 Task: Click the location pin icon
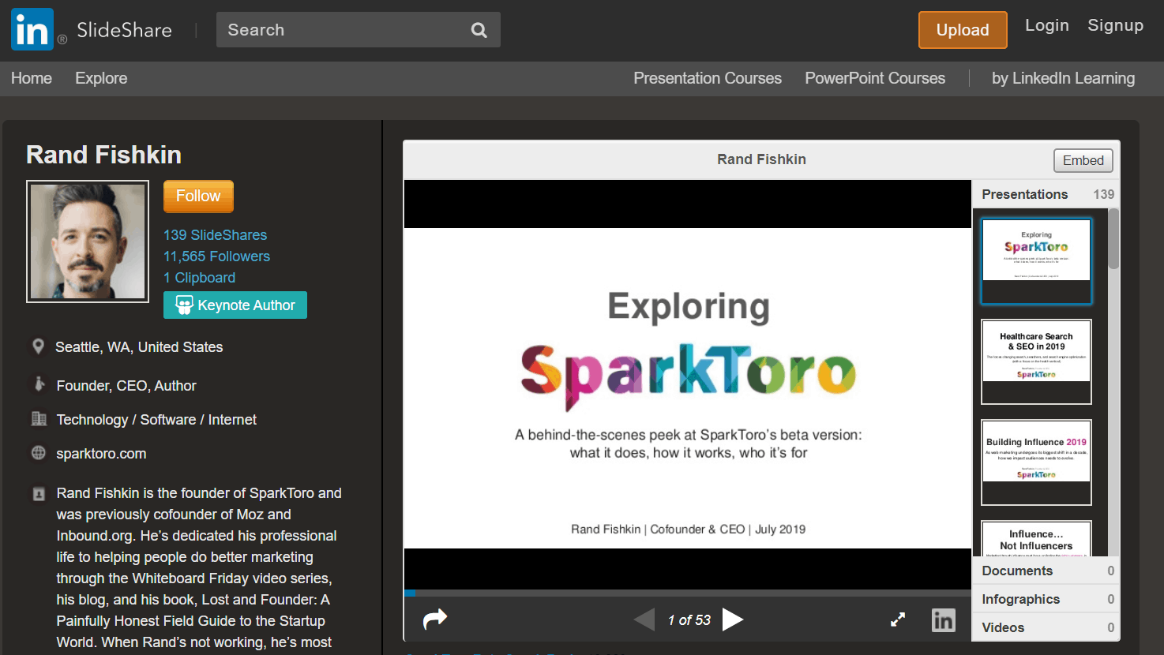(x=38, y=346)
